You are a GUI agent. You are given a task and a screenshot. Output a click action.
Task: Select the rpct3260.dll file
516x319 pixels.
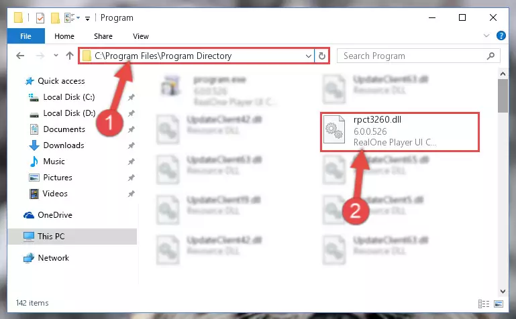399,132
